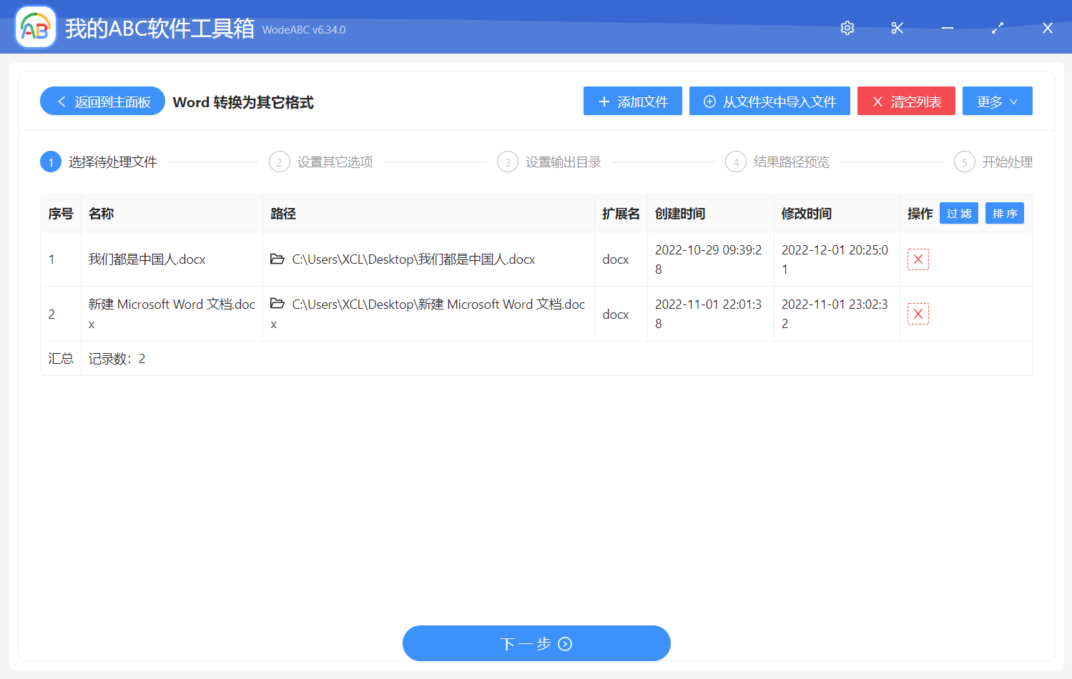
Task: Expand the 更多 dropdown menu
Action: [x=997, y=101]
